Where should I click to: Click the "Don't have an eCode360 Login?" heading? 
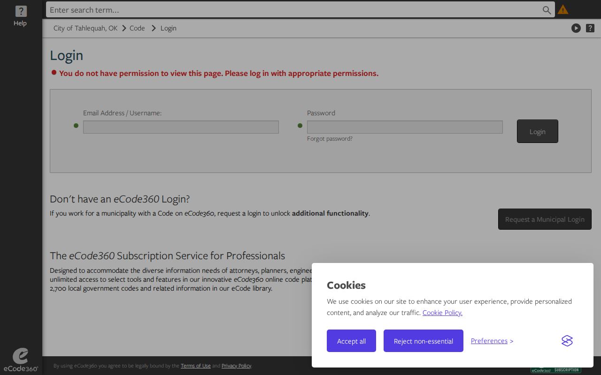(x=120, y=199)
